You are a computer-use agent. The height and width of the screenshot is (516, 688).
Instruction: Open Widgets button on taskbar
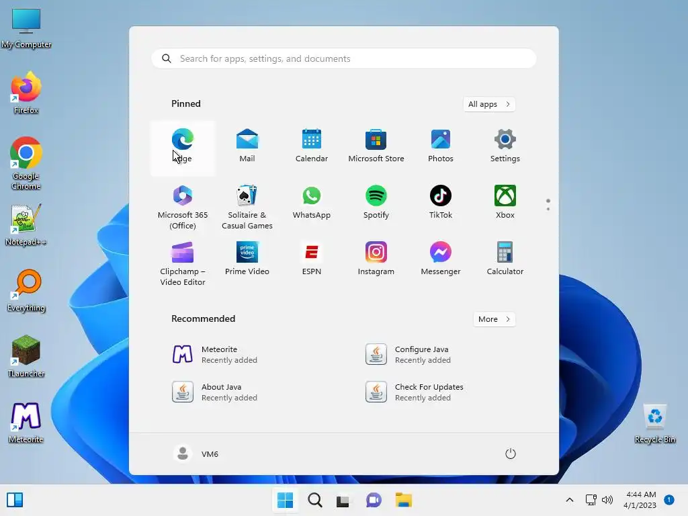point(15,500)
